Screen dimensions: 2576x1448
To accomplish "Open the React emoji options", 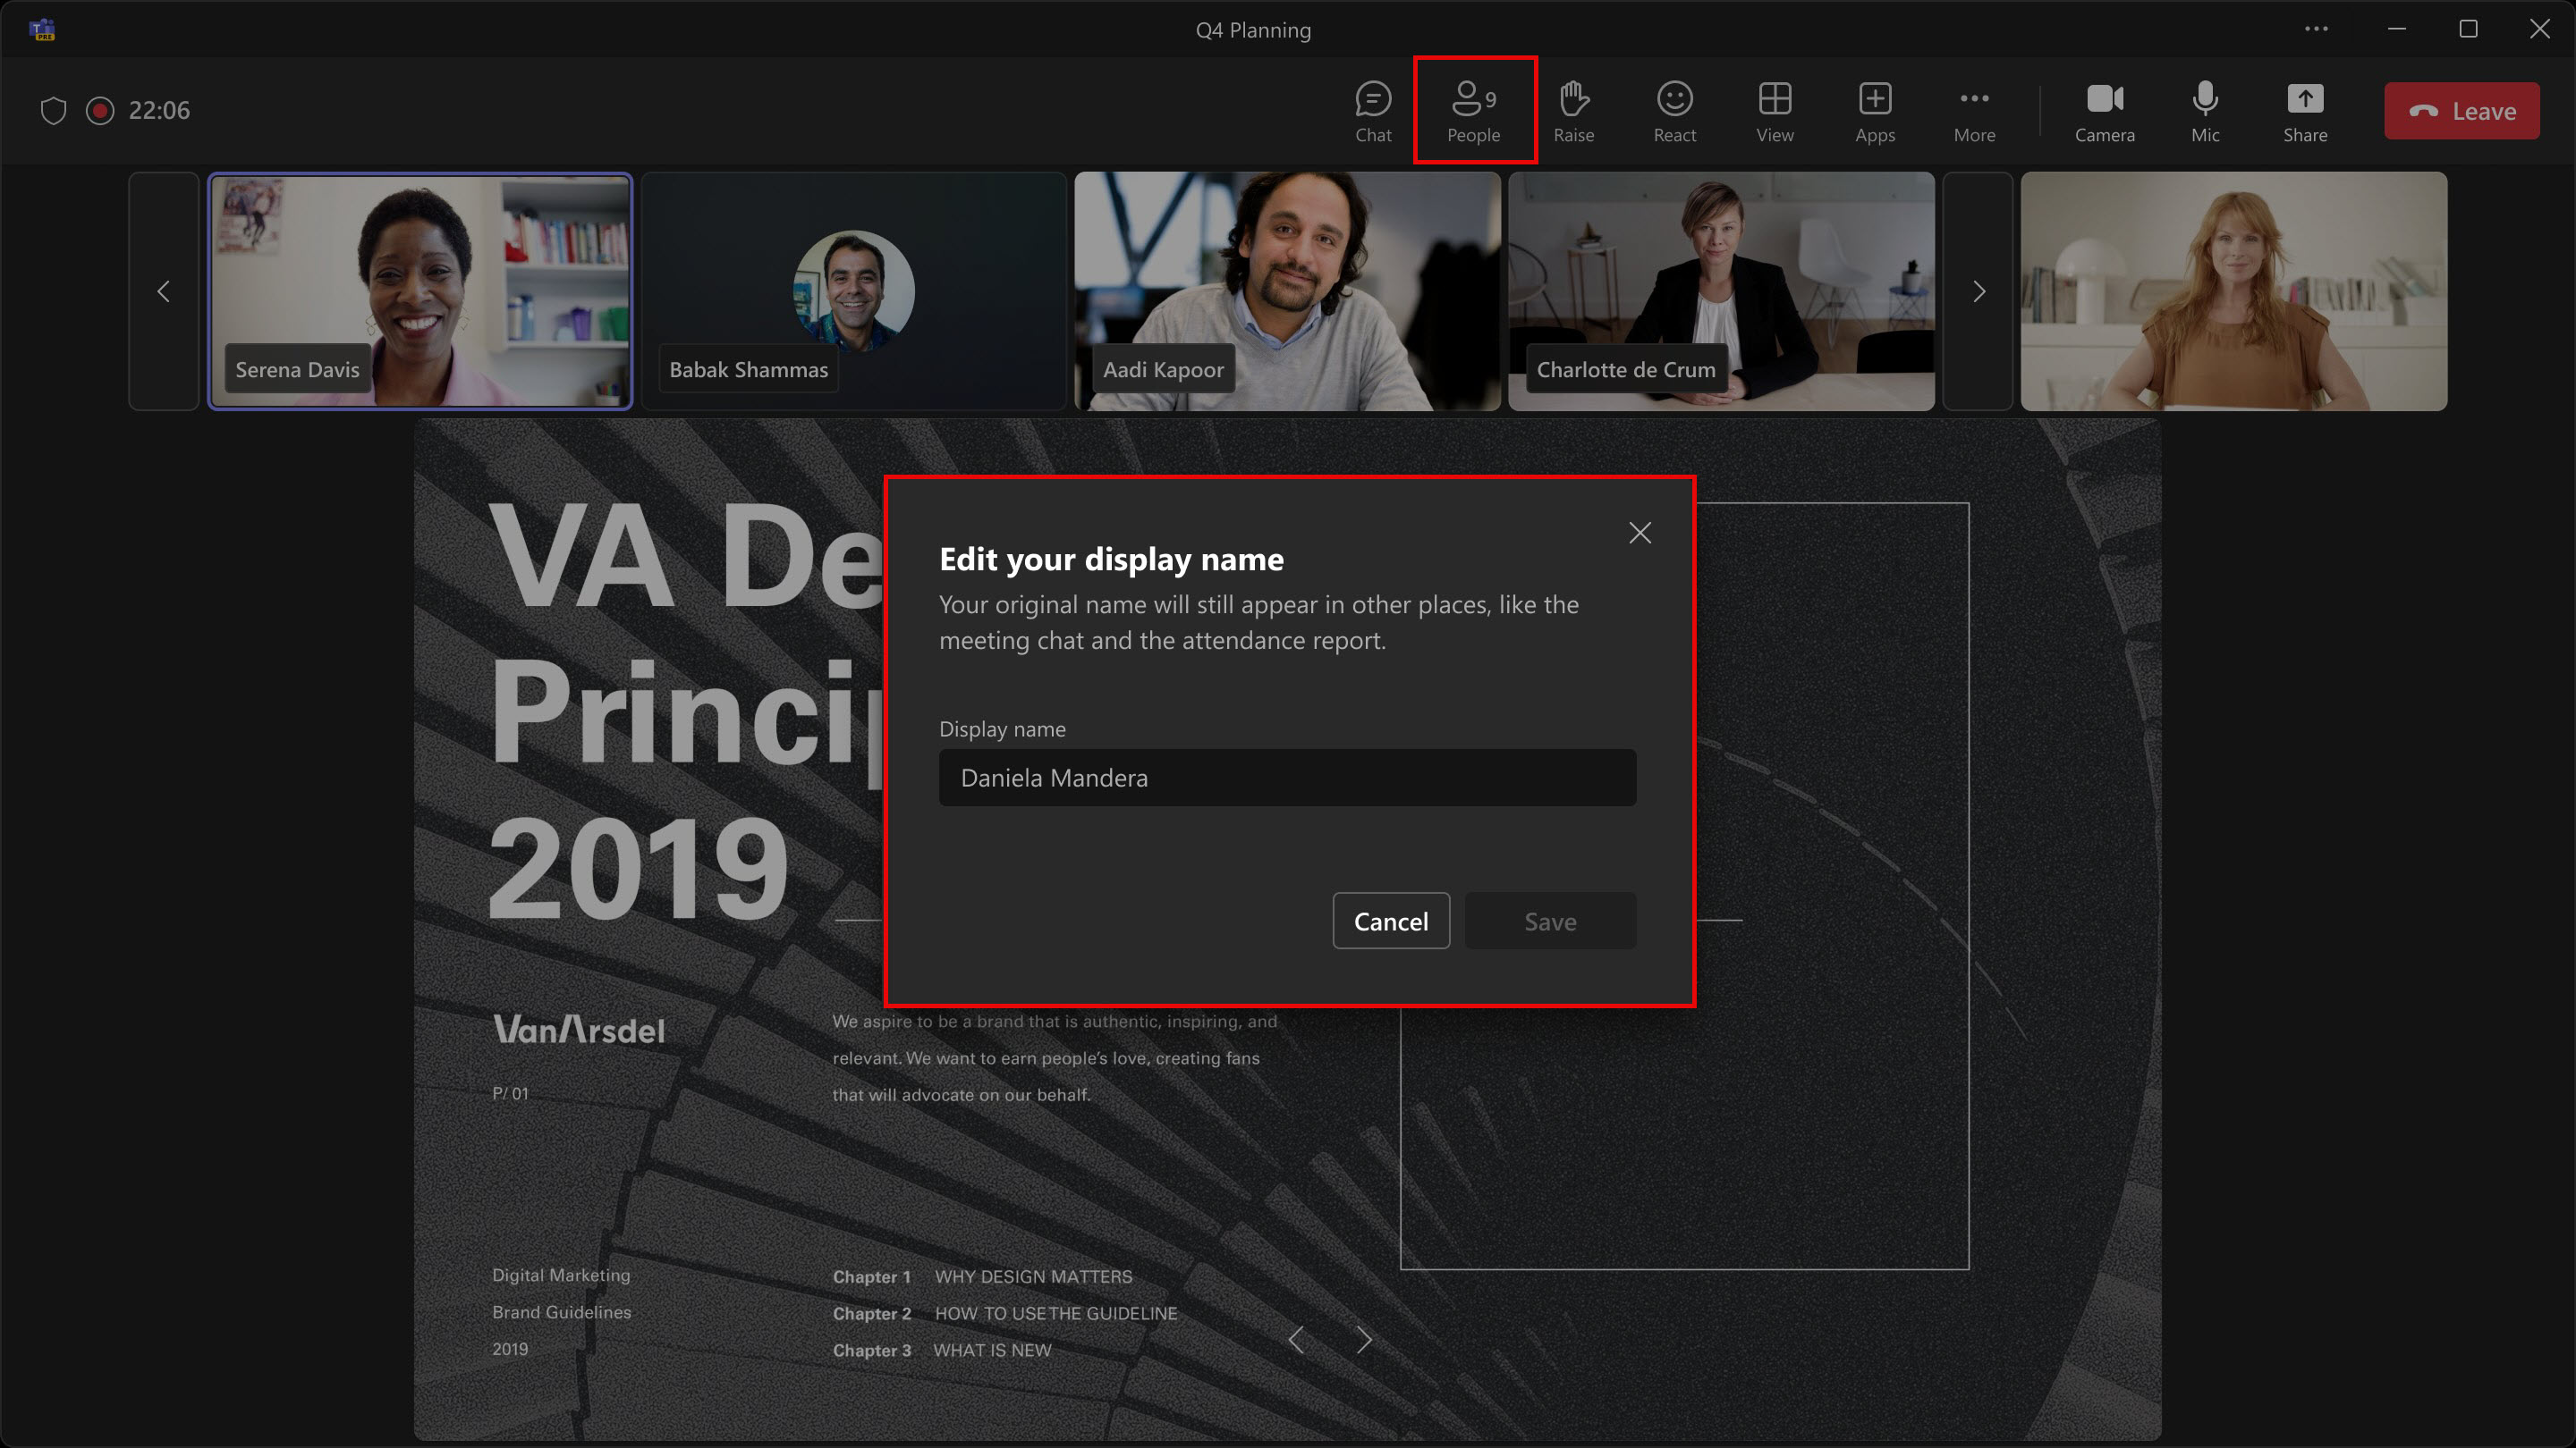I will point(1674,111).
